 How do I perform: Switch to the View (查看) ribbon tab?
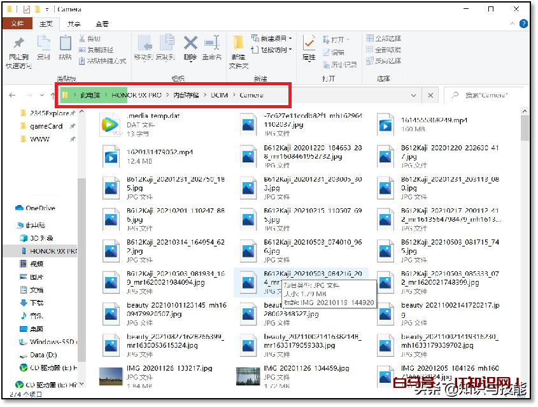pos(103,24)
